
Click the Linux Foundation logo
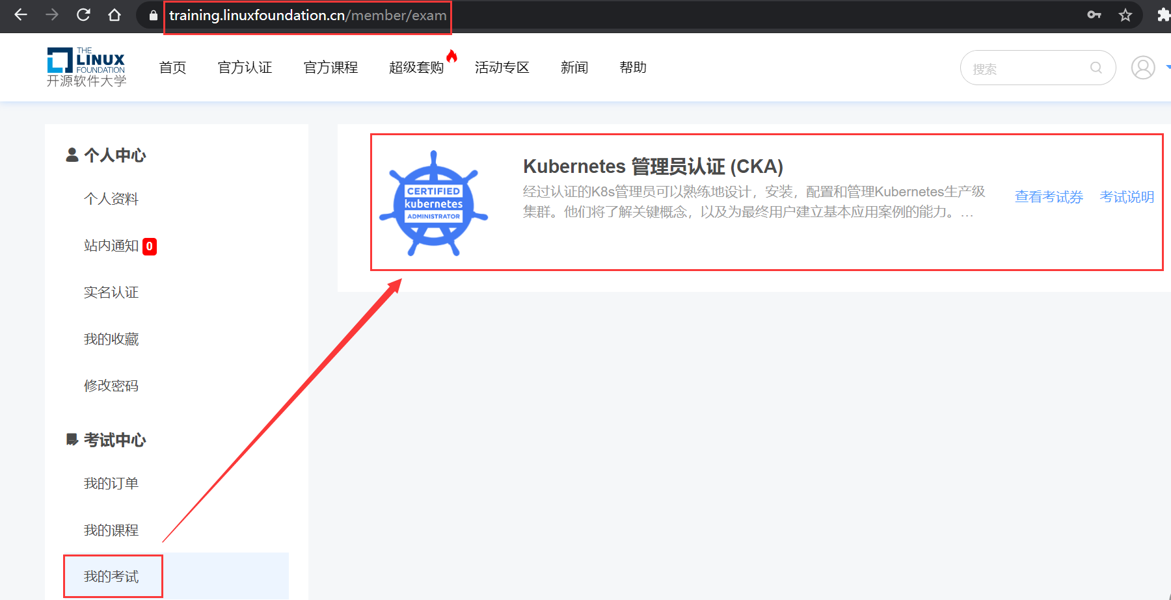point(87,67)
